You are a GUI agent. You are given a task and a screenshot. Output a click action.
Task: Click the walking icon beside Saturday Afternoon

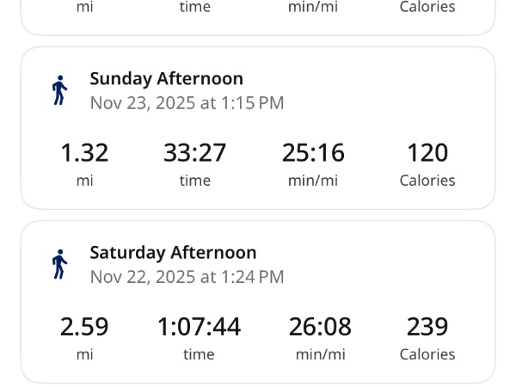59,264
